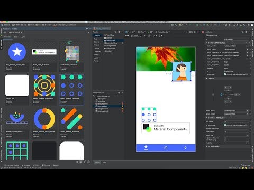Screen dimensions: 254x190
Task: Add a new resource with the plus icon
Action: coord(5,33)
